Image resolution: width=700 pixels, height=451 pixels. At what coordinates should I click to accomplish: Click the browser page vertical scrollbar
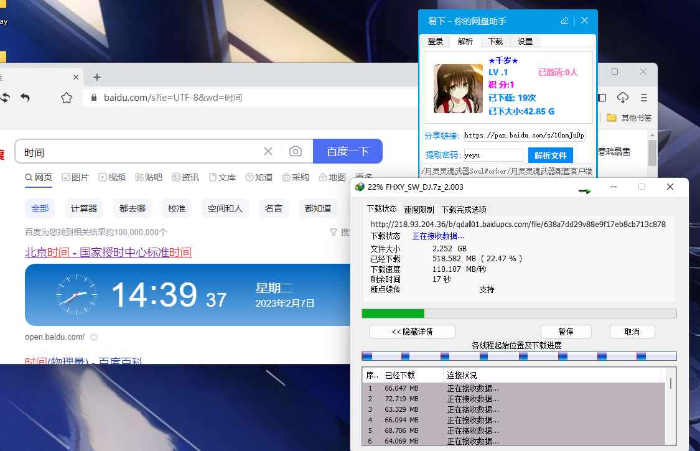pyautogui.click(x=652, y=152)
